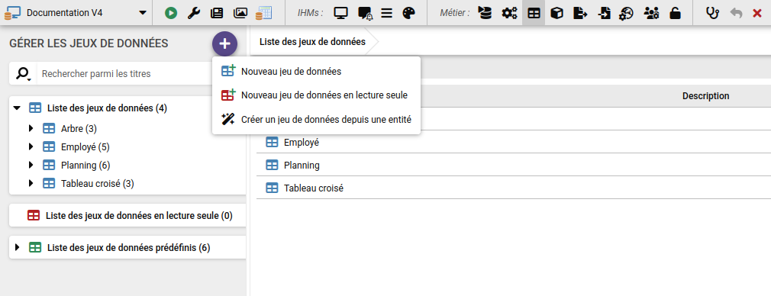Image resolution: width=771 pixels, height=296 pixels.
Task: Click the green play/run icon
Action: [x=171, y=13]
